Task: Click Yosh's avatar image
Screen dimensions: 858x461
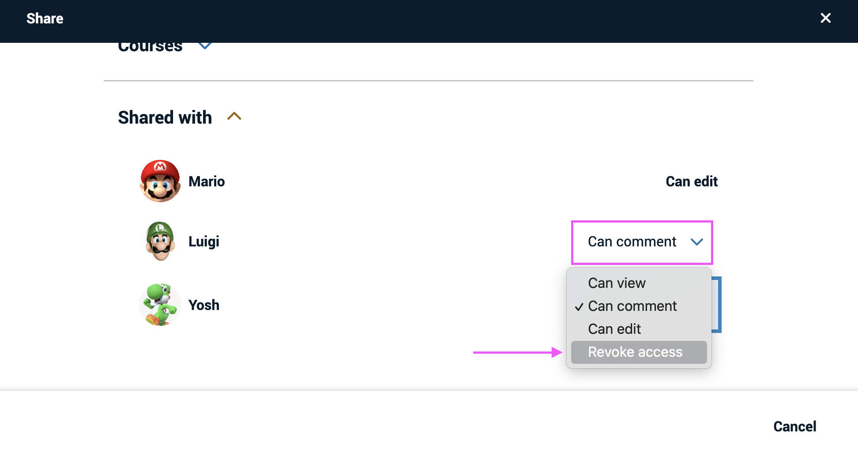Action: click(160, 305)
